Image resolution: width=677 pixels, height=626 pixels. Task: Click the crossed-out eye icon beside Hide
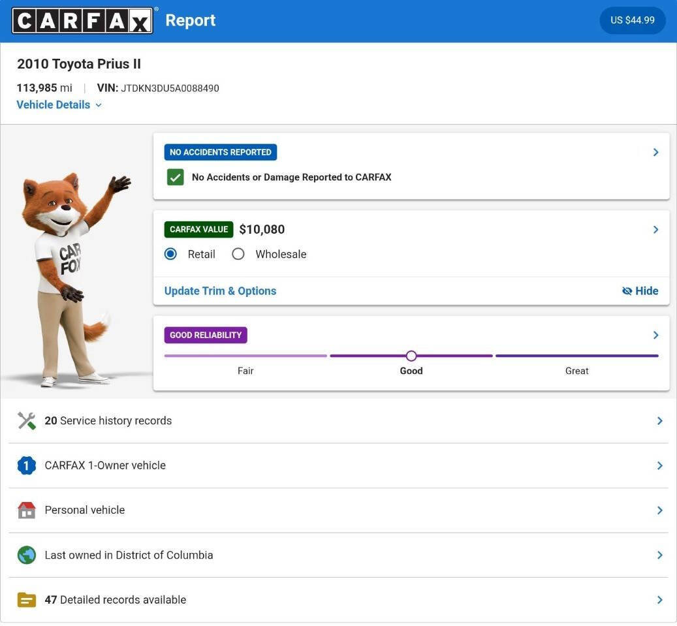coord(627,291)
